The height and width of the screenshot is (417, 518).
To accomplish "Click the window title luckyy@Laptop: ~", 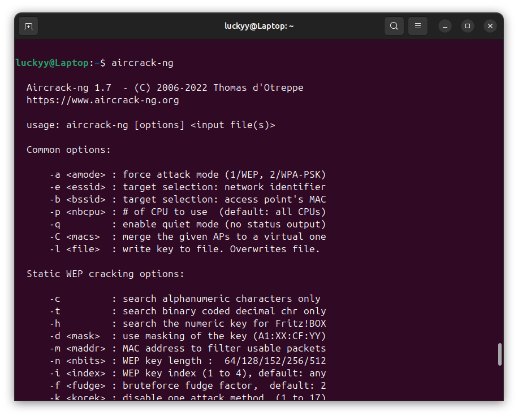I will 259,26.
